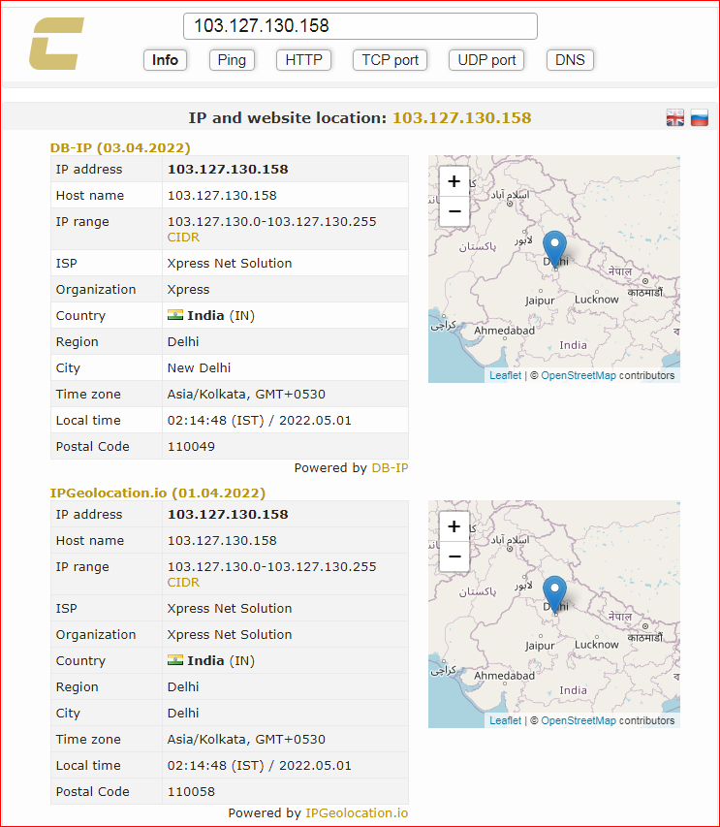720x827 pixels.
Task: Click the DB-IP Region value Delhi
Action: click(x=183, y=341)
